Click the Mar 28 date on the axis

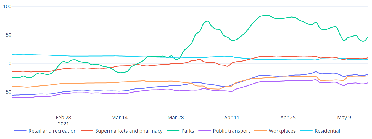point(176,118)
